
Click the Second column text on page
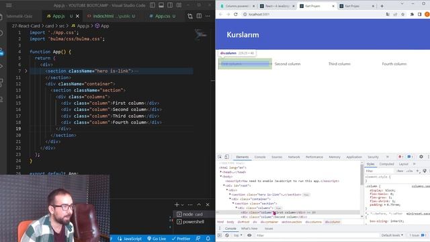tap(288, 64)
